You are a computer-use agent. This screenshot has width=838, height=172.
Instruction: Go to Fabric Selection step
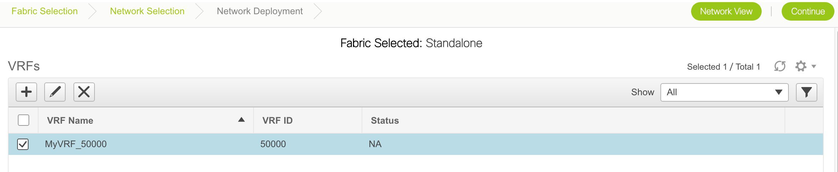[45, 11]
